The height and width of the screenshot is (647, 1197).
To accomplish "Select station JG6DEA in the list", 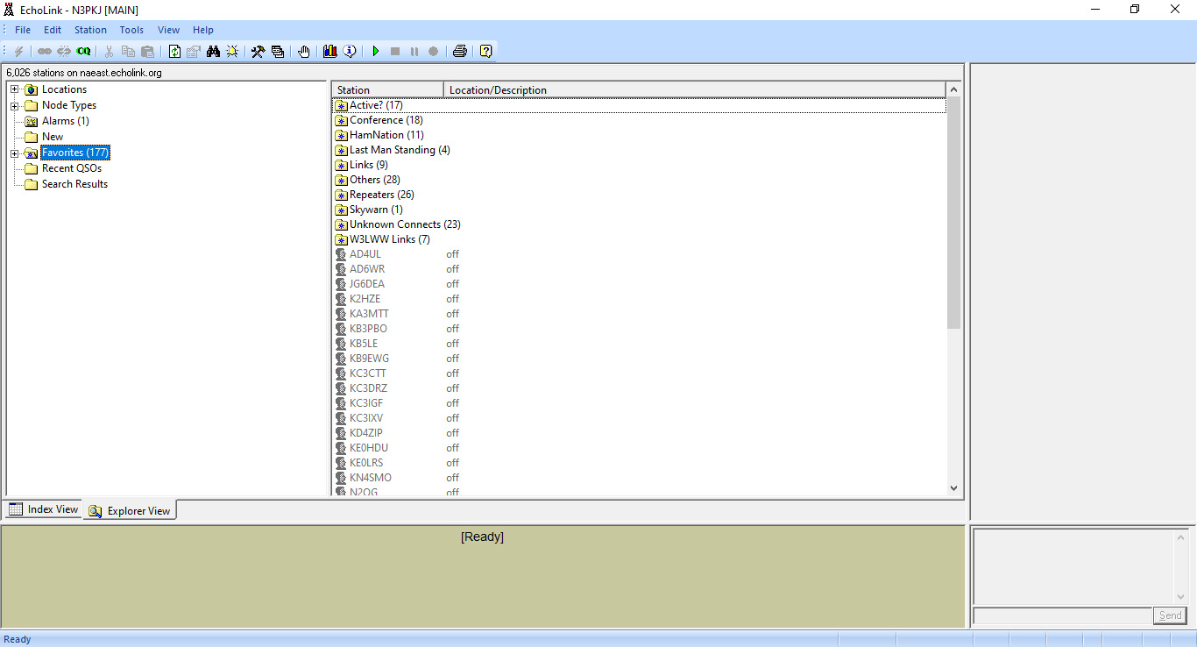I will 367,284.
